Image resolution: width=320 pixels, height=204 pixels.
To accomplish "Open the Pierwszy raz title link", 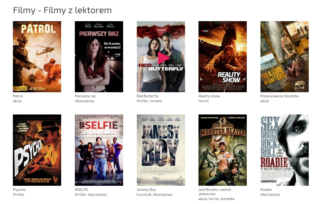I will coord(85,96).
